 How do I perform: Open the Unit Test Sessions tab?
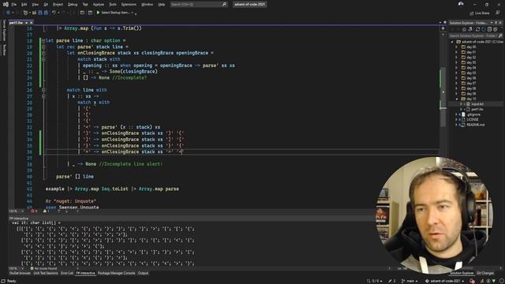coord(46,273)
